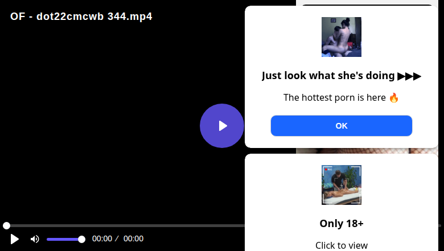Start playback with the control bar play icon
Image resolution: width=444 pixels, height=251 pixels.
14,239
